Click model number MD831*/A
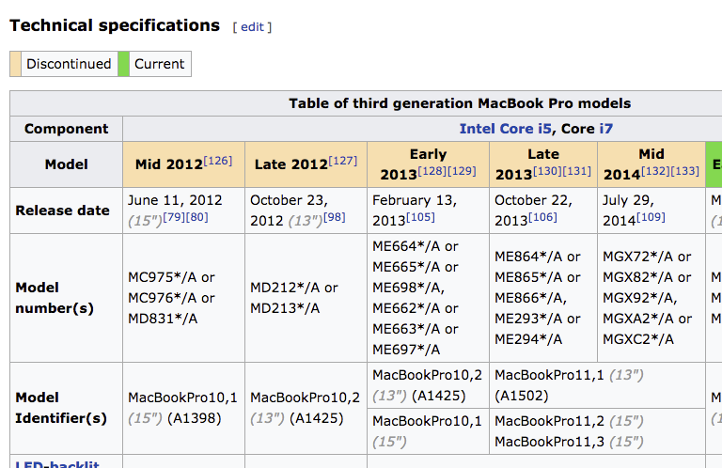The width and height of the screenshot is (722, 468). tap(163, 319)
